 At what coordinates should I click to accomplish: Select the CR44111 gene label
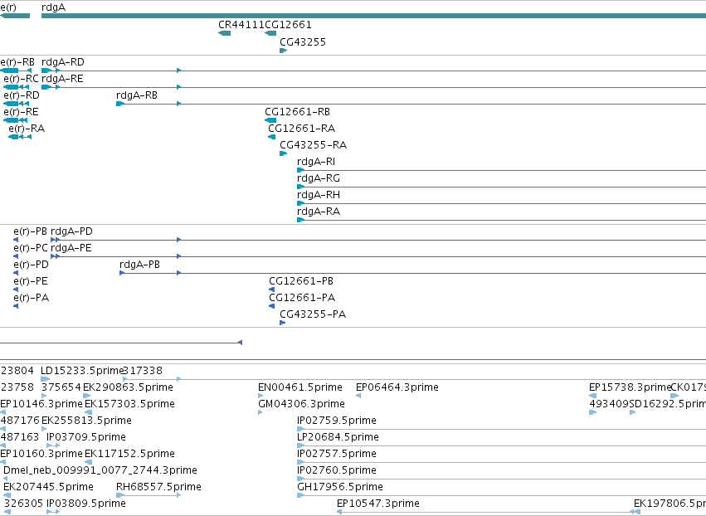pos(241,25)
